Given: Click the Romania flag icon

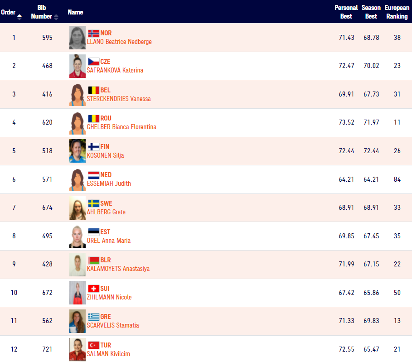Looking at the screenshot, I should (93, 119).
